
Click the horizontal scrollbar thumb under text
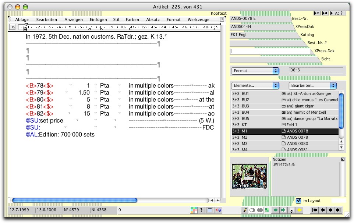point(75,201)
